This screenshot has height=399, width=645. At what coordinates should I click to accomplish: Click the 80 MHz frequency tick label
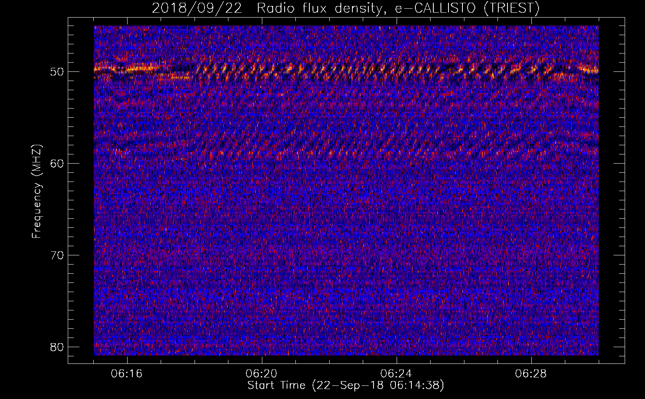(x=57, y=347)
